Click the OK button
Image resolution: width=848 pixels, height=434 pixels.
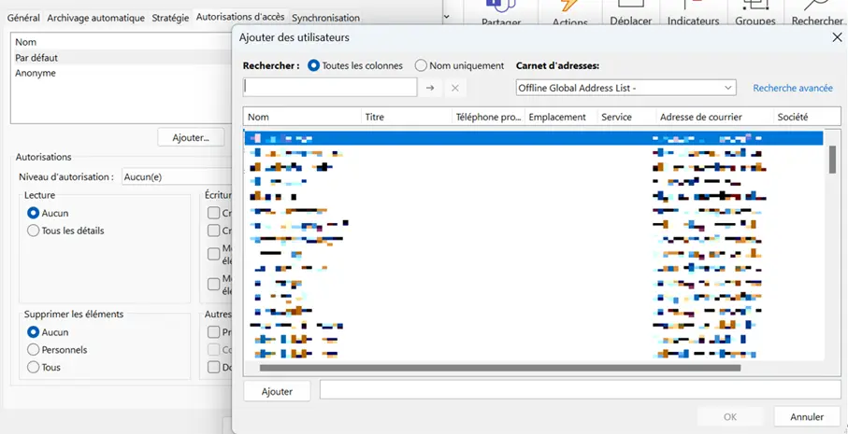730,416
